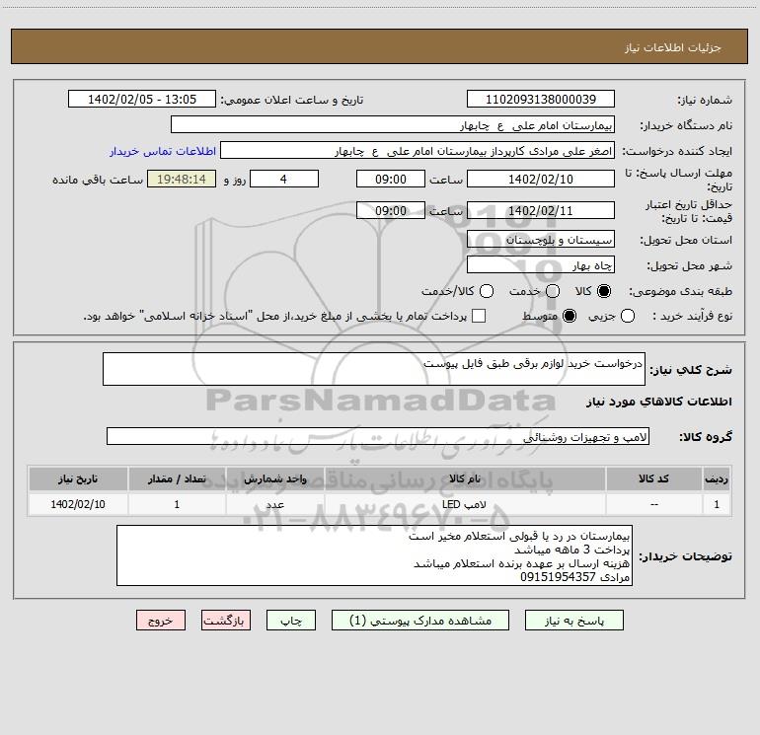Open the اطلاعات تماس خریدار link
760x735 pixels.
(163, 151)
